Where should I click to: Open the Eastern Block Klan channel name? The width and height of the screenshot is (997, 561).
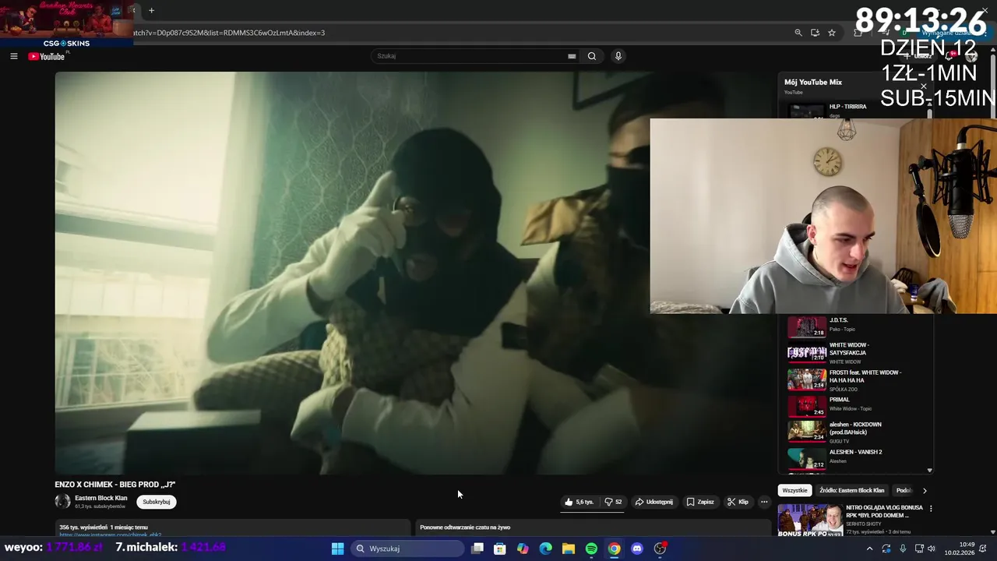(101, 498)
